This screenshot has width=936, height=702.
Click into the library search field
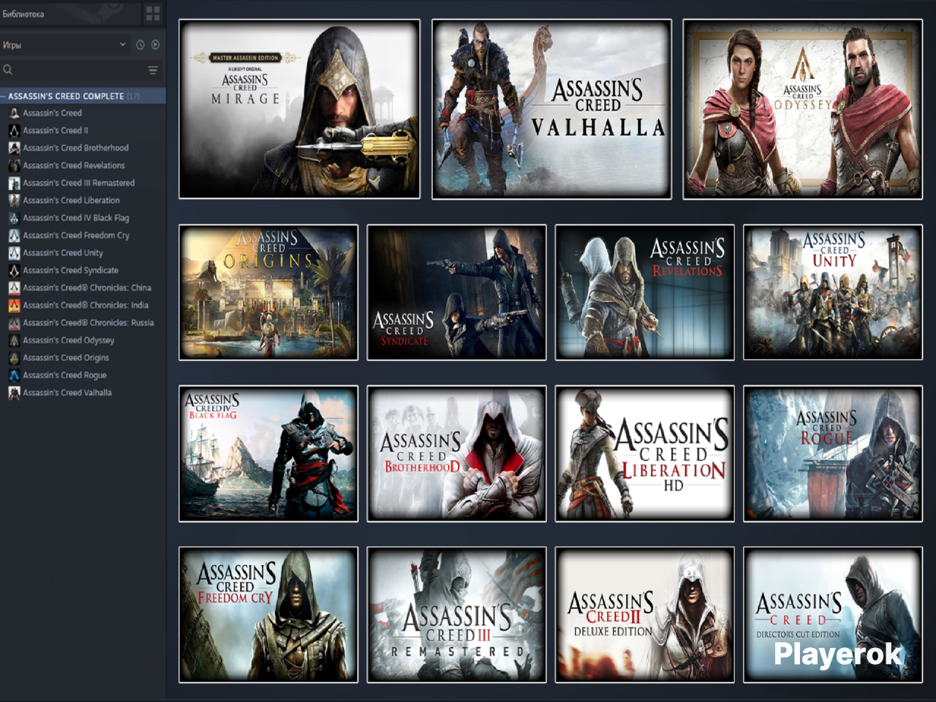tap(79, 70)
